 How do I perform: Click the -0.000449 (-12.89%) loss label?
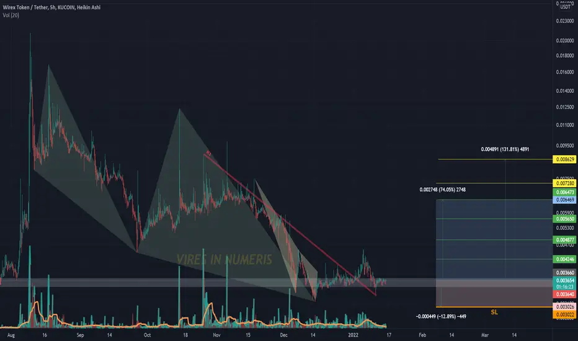click(441, 316)
